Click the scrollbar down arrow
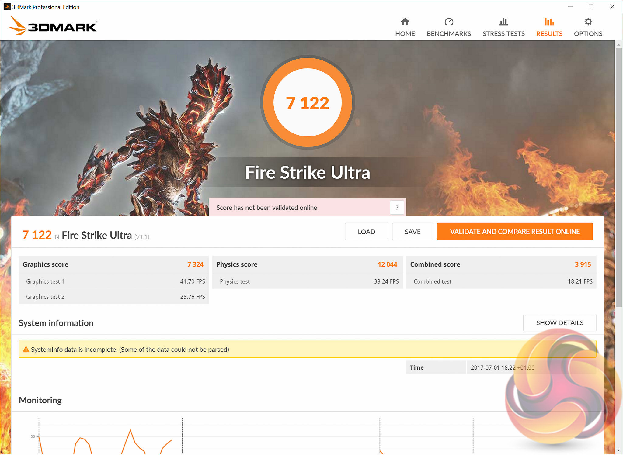623x455 pixels. coord(618,450)
